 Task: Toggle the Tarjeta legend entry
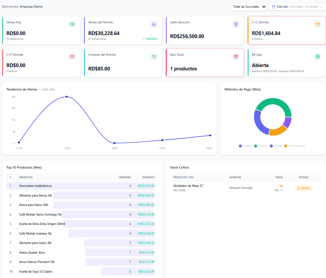coord(276,146)
